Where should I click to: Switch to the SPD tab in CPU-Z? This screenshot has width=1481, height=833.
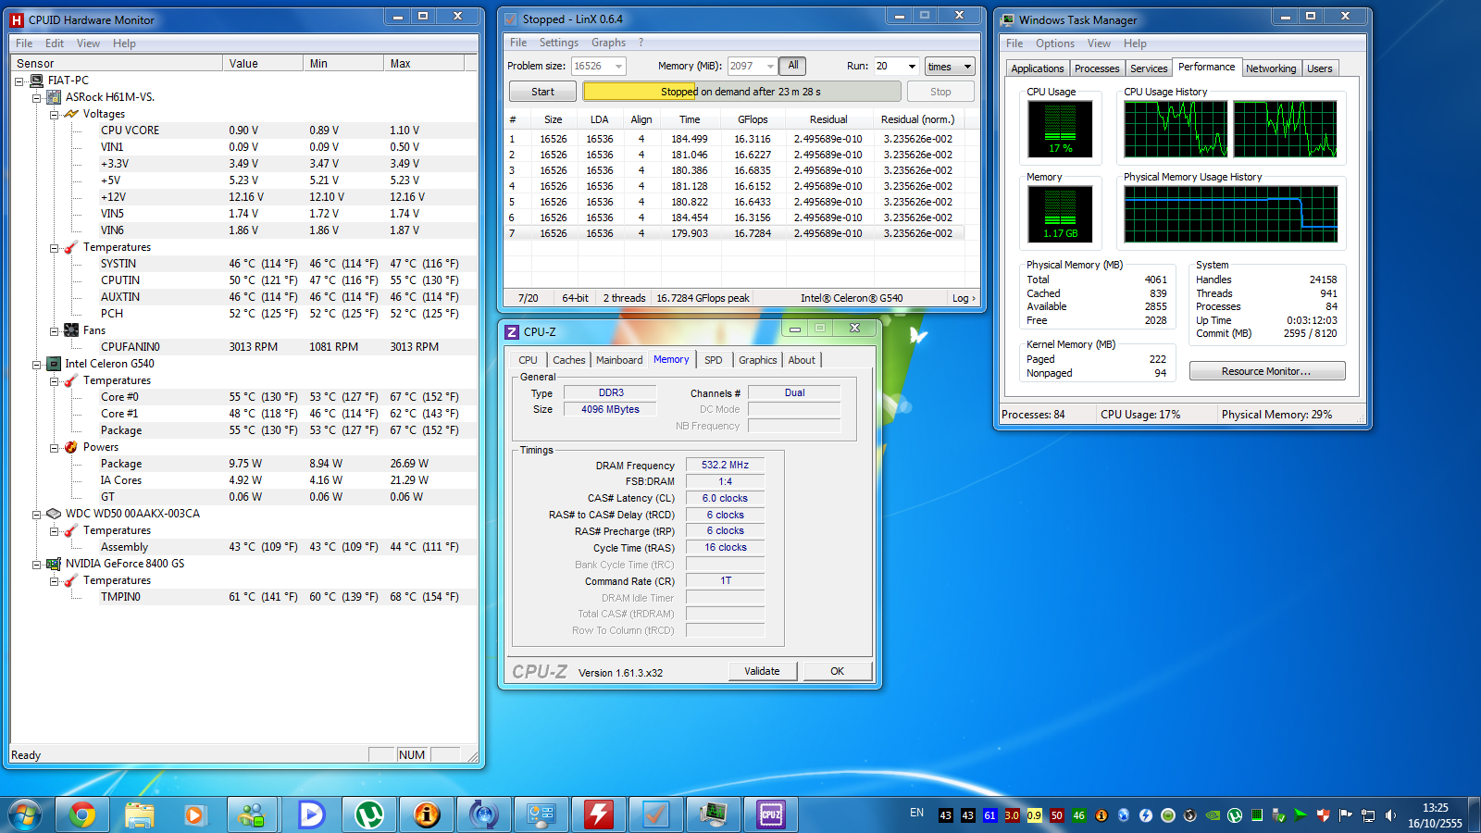pos(713,360)
